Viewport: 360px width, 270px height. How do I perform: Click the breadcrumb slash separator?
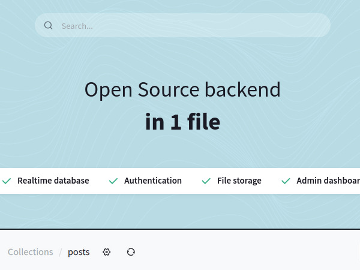[x=60, y=252]
